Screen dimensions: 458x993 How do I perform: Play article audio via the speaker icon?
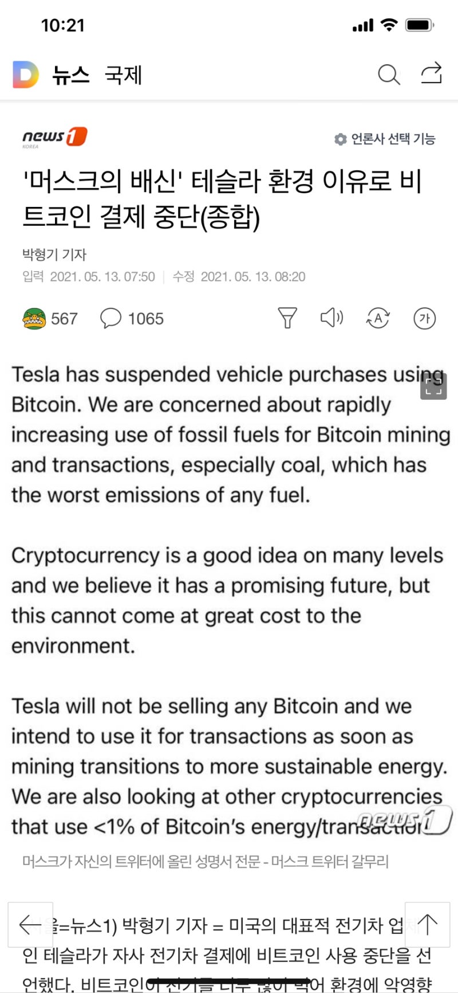point(331,317)
